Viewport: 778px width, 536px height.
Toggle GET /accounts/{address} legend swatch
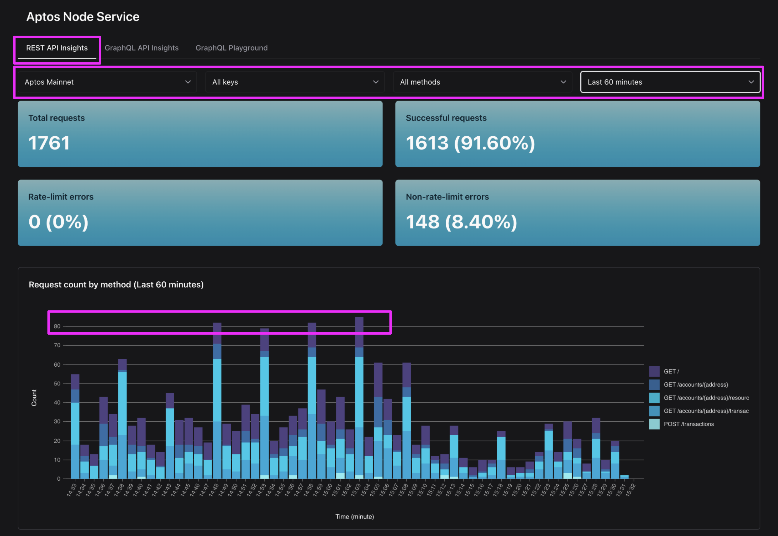[x=654, y=384]
